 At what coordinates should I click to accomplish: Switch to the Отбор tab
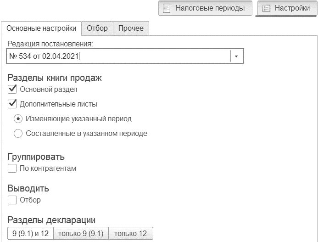point(97,28)
